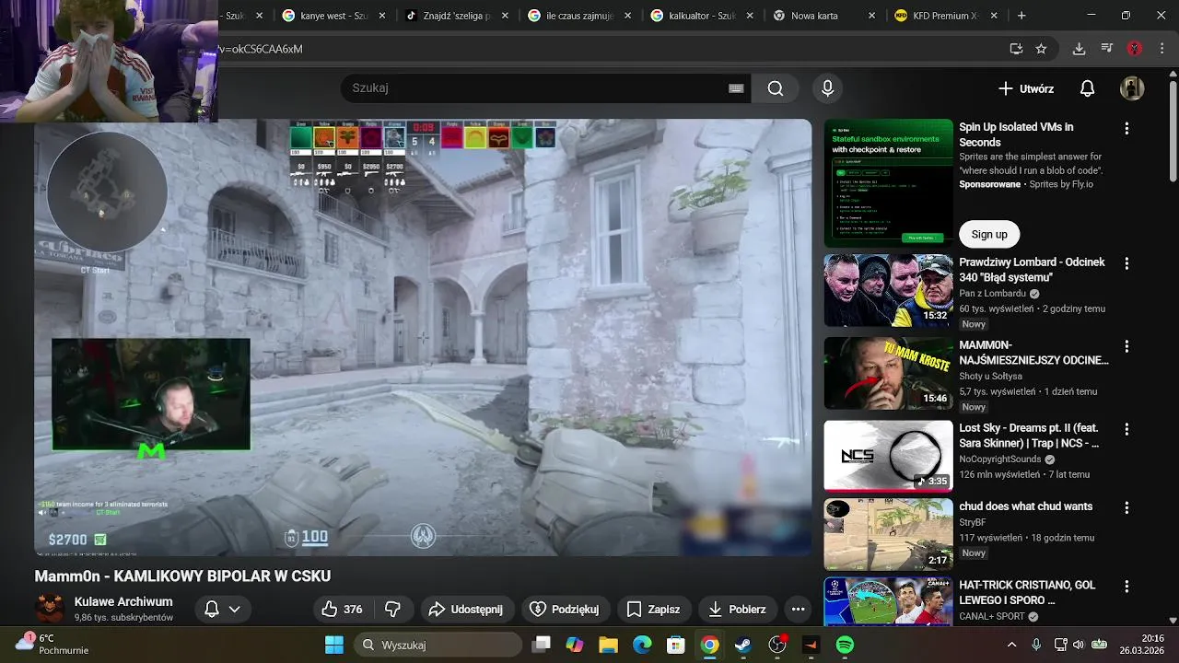1179x663 pixels.
Task: Click the Utwórz create button
Action: [1026, 88]
